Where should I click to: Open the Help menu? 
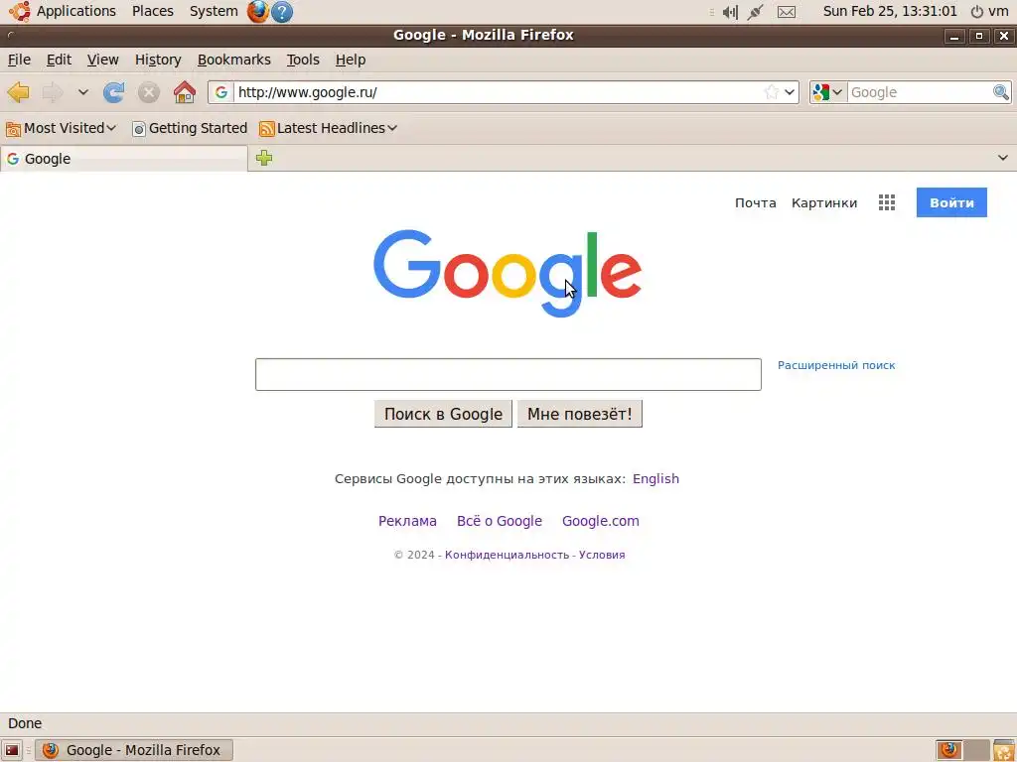[351, 60]
